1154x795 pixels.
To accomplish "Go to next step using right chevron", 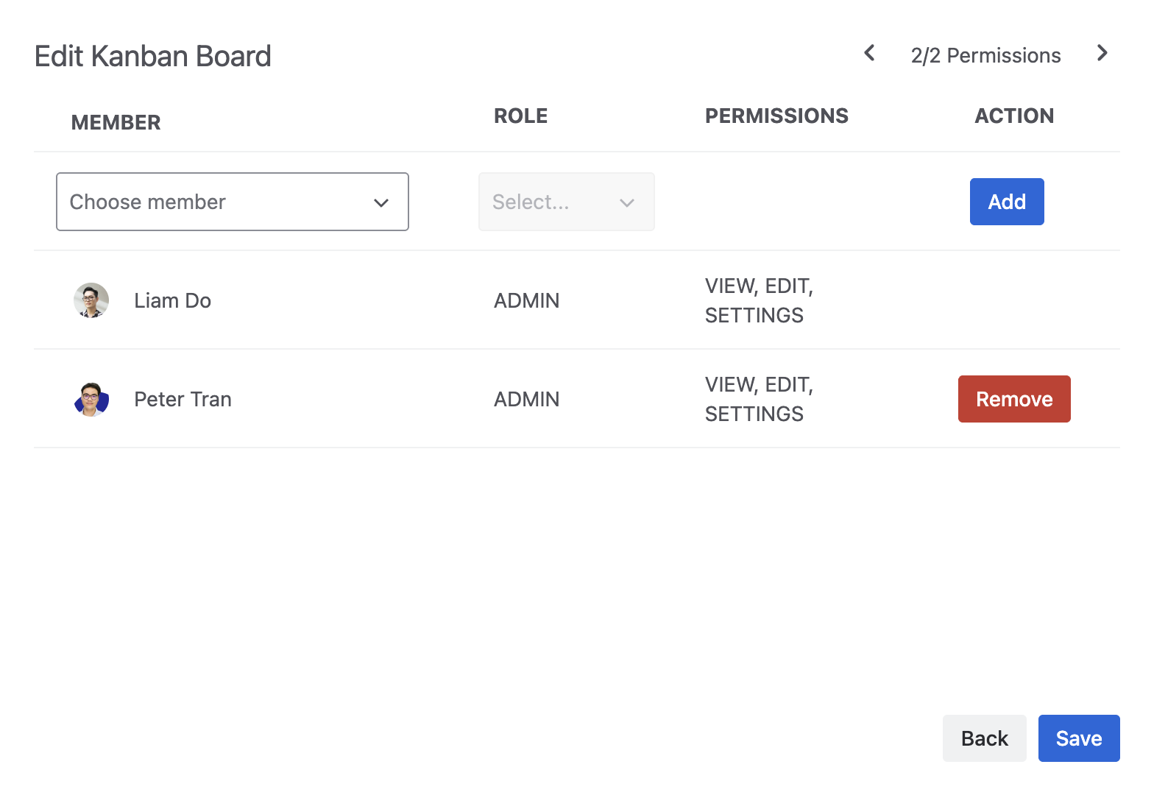I will (1102, 53).
